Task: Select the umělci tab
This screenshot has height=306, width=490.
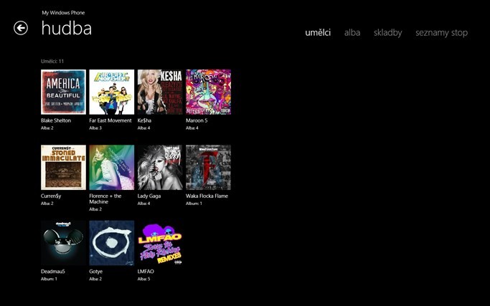Action: coord(318,33)
